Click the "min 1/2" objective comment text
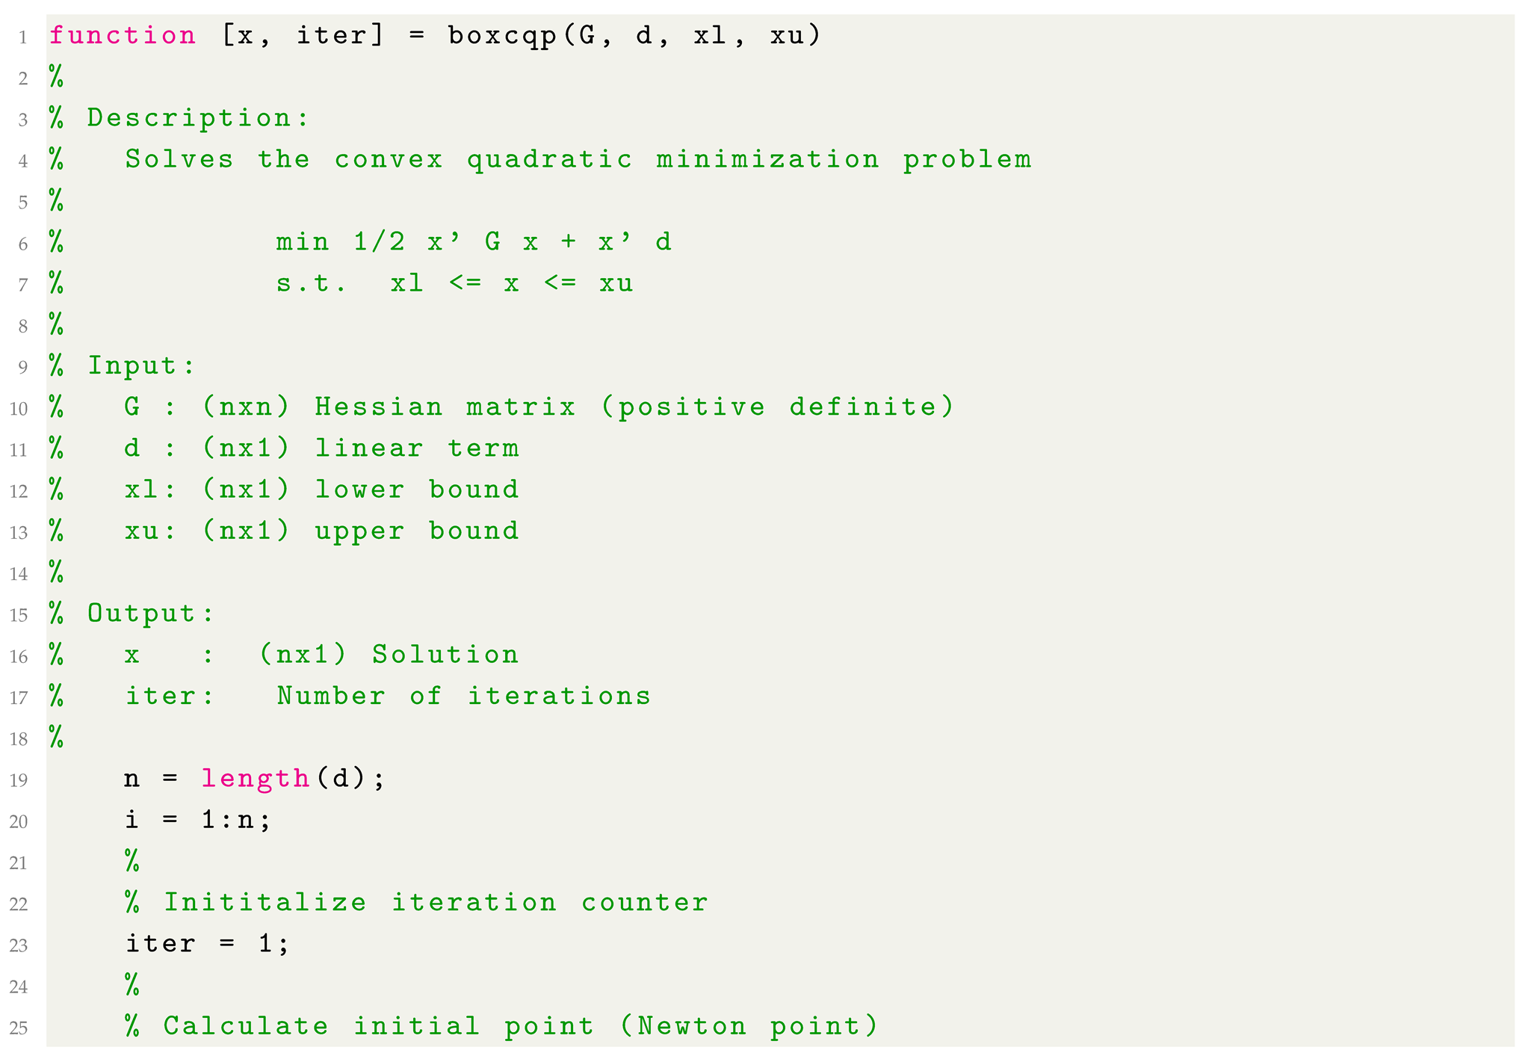1528x1062 pixels. 340,242
